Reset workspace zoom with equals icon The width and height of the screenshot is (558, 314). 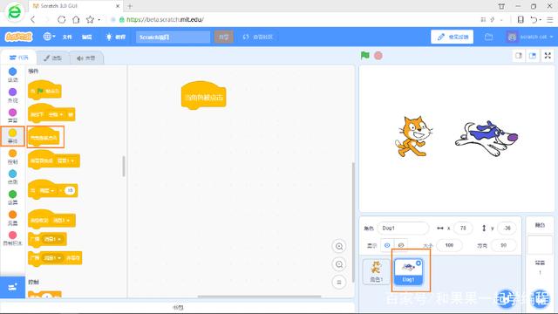(339, 283)
